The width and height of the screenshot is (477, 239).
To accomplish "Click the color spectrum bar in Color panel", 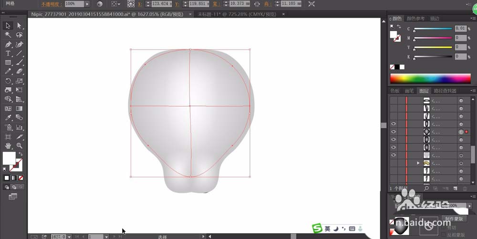I will (x=430, y=78).
